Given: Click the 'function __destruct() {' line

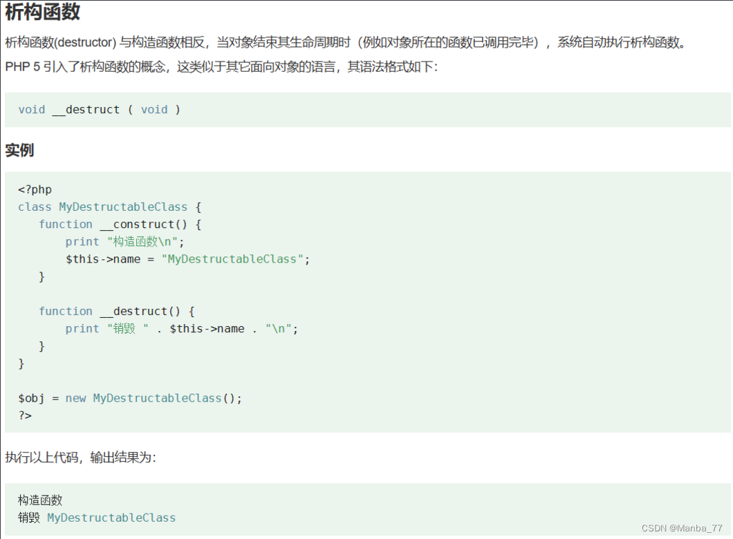Looking at the screenshot, I should tap(117, 312).
